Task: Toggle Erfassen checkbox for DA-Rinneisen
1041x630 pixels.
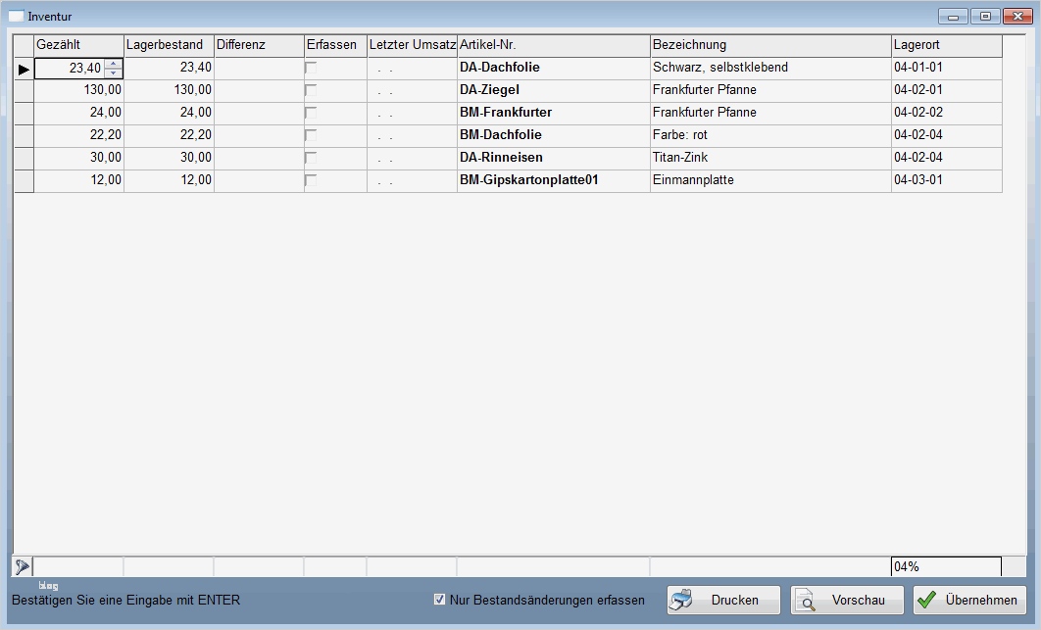Action: click(311, 158)
